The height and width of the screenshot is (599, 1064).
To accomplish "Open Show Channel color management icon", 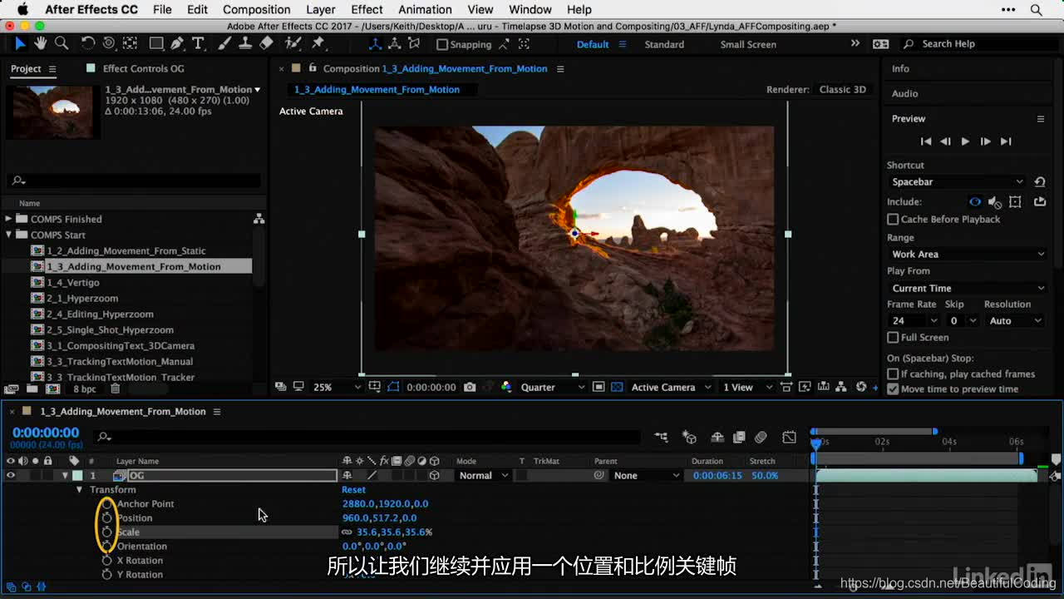I will click(506, 387).
